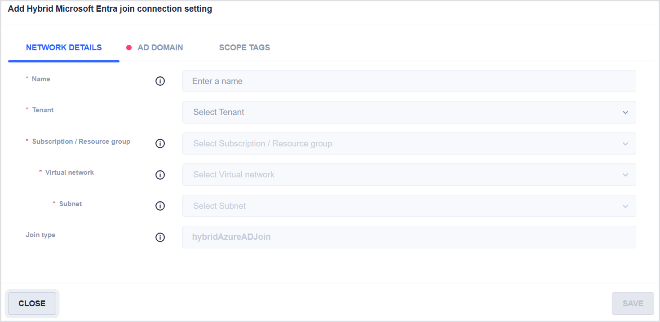Click the info icon next to Name
Viewport: 660px width, 322px height.
point(160,81)
